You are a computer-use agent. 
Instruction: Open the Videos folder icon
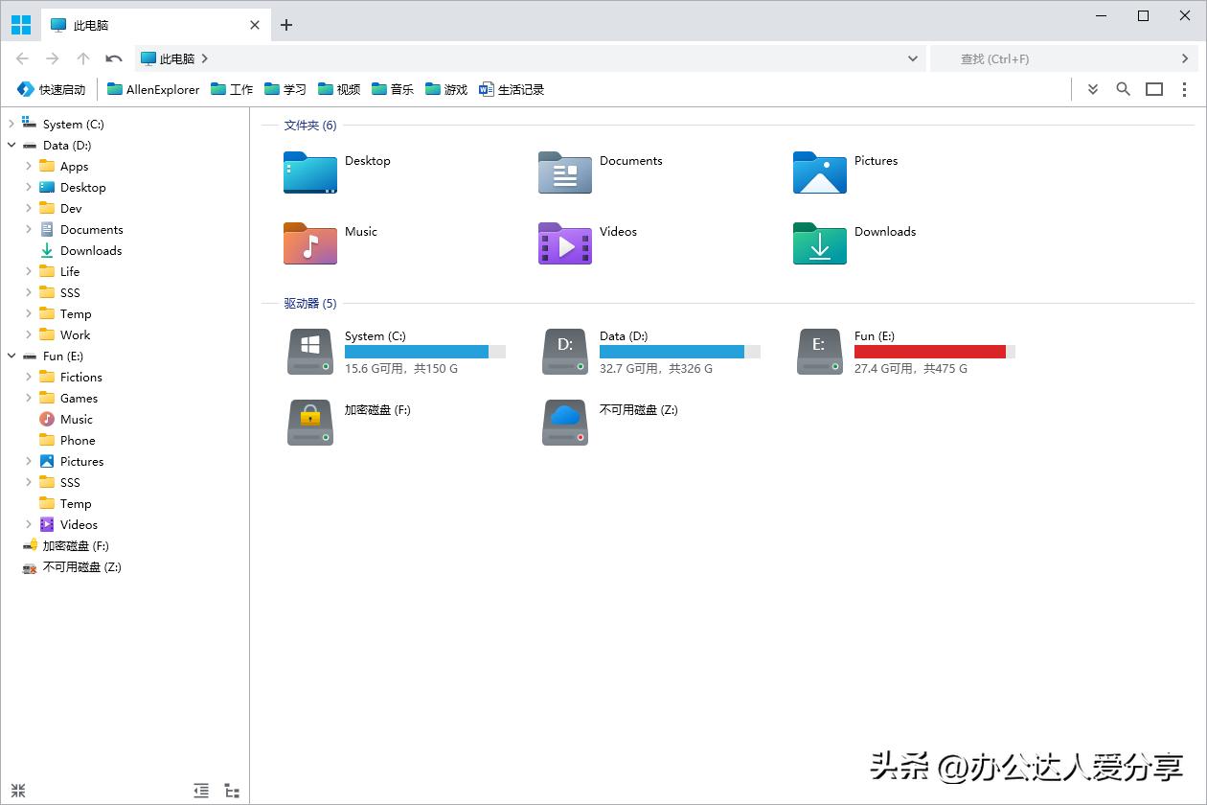point(564,243)
